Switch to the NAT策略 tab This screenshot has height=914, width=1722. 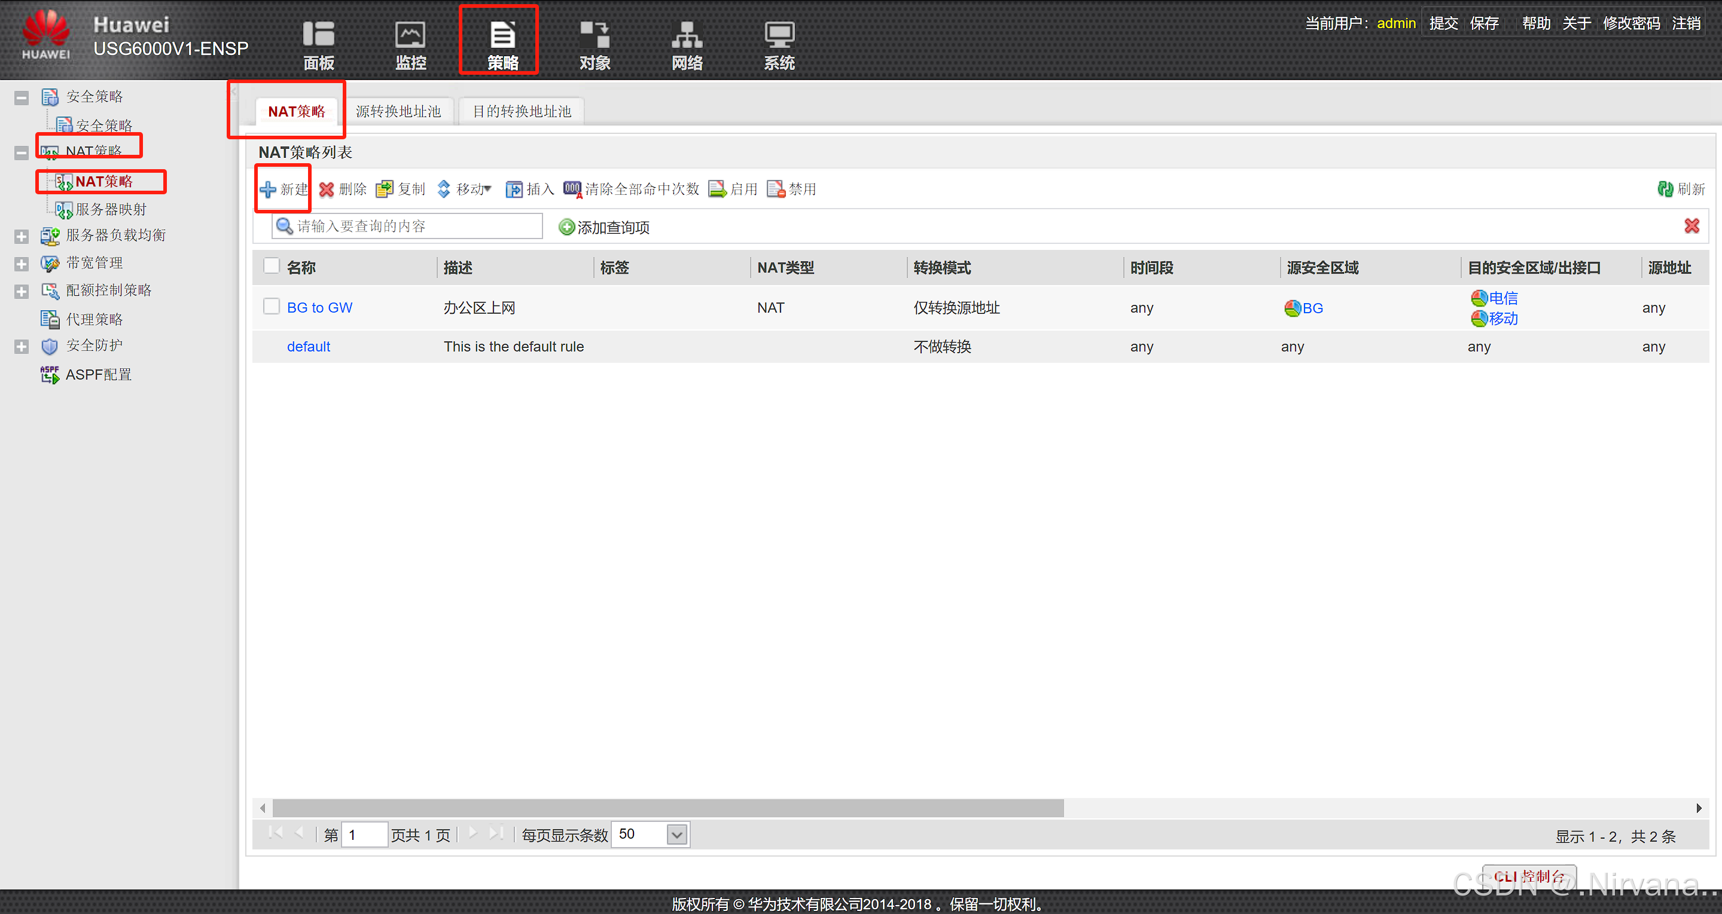[296, 111]
